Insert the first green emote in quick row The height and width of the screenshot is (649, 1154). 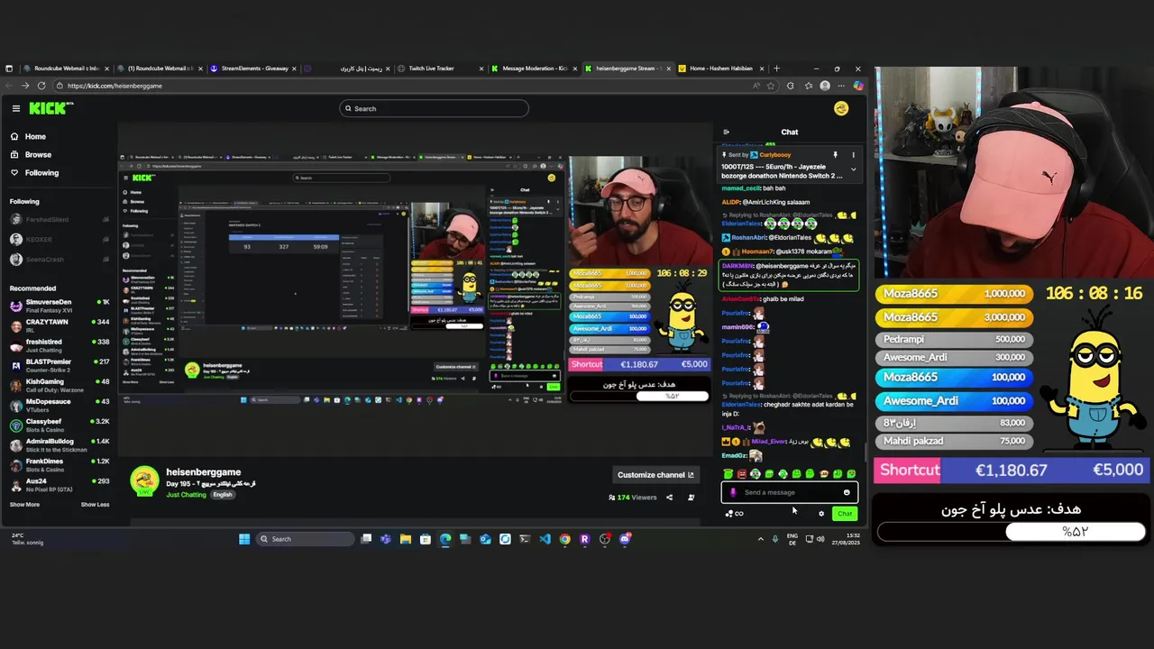728,474
